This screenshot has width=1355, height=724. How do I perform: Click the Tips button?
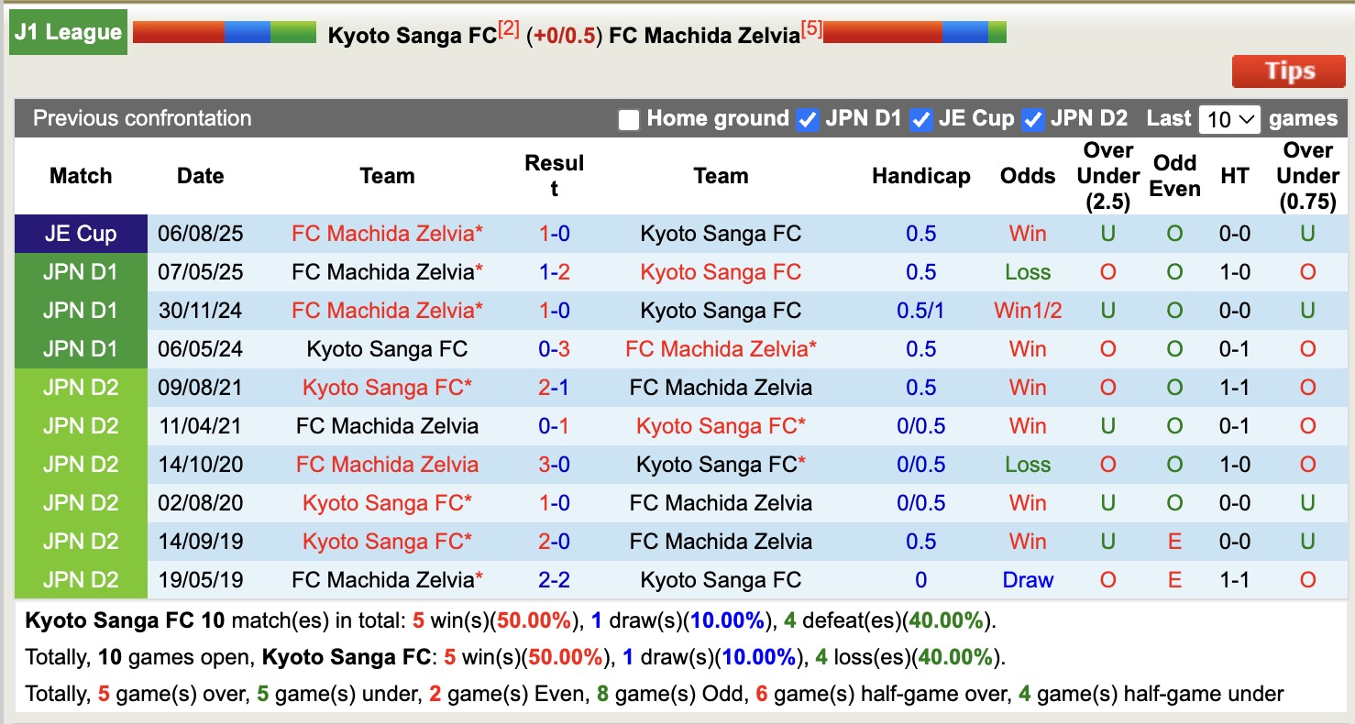pyautogui.click(x=1288, y=71)
